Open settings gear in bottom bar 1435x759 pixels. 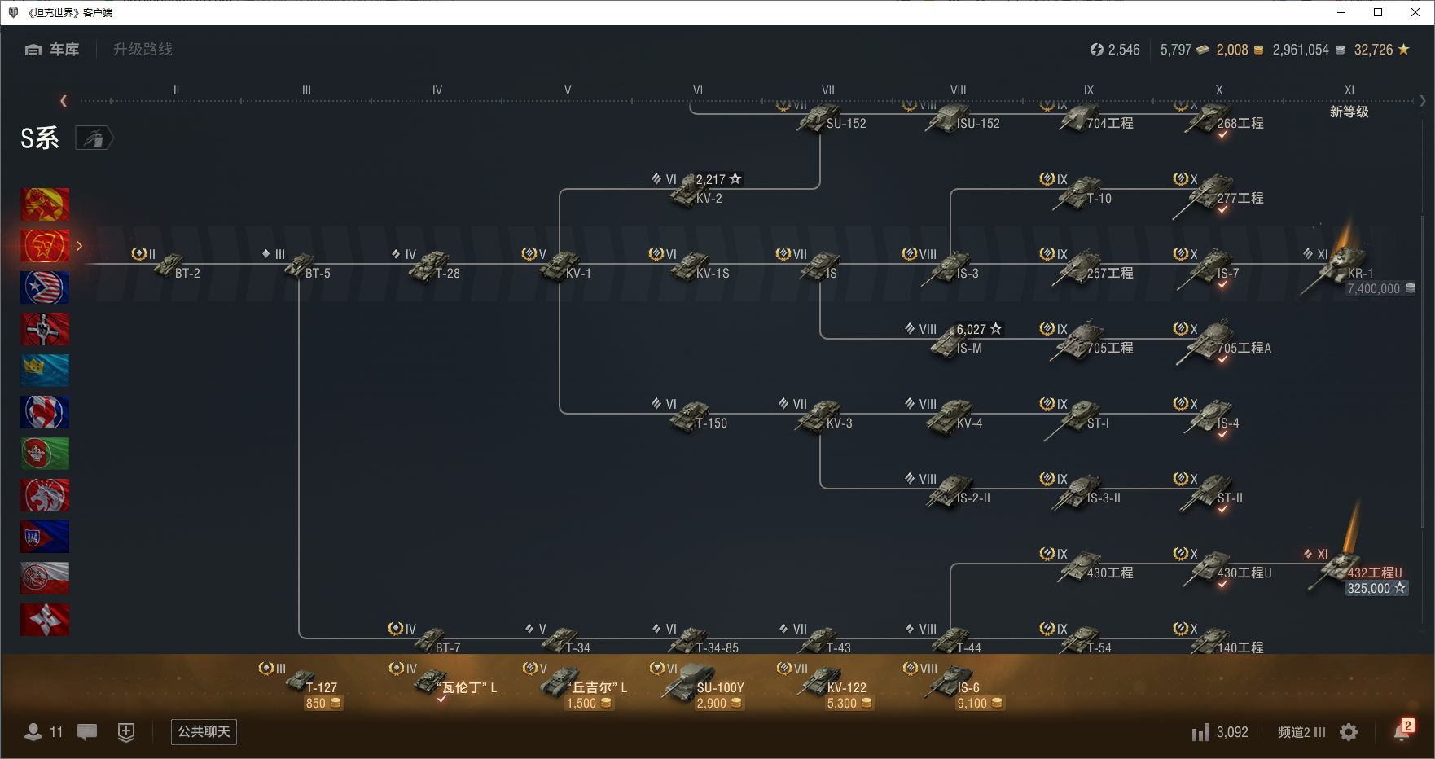(1349, 732)
